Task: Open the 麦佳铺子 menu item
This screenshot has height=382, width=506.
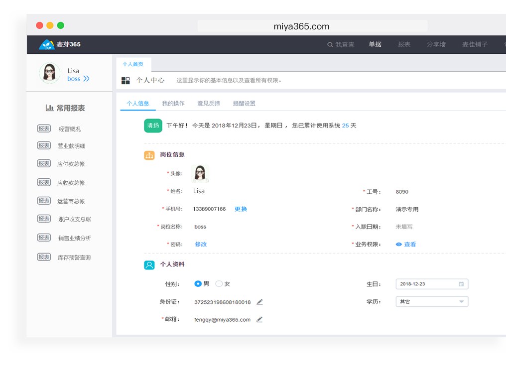Action: (475, 44)
